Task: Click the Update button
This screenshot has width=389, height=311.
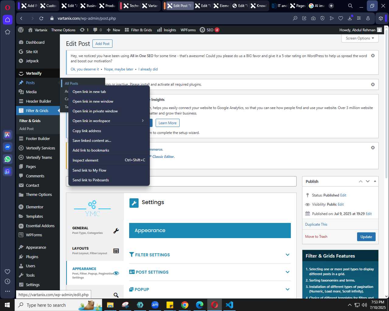Action: 366,237
